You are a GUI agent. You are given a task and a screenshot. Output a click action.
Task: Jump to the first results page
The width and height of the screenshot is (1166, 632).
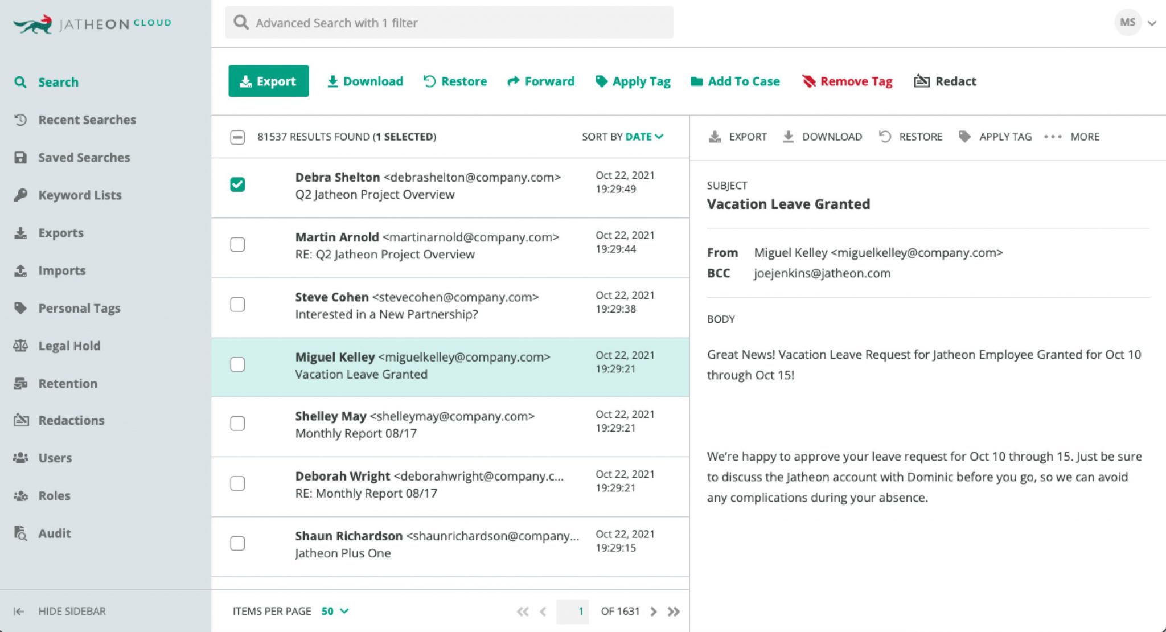click(523, 612)
